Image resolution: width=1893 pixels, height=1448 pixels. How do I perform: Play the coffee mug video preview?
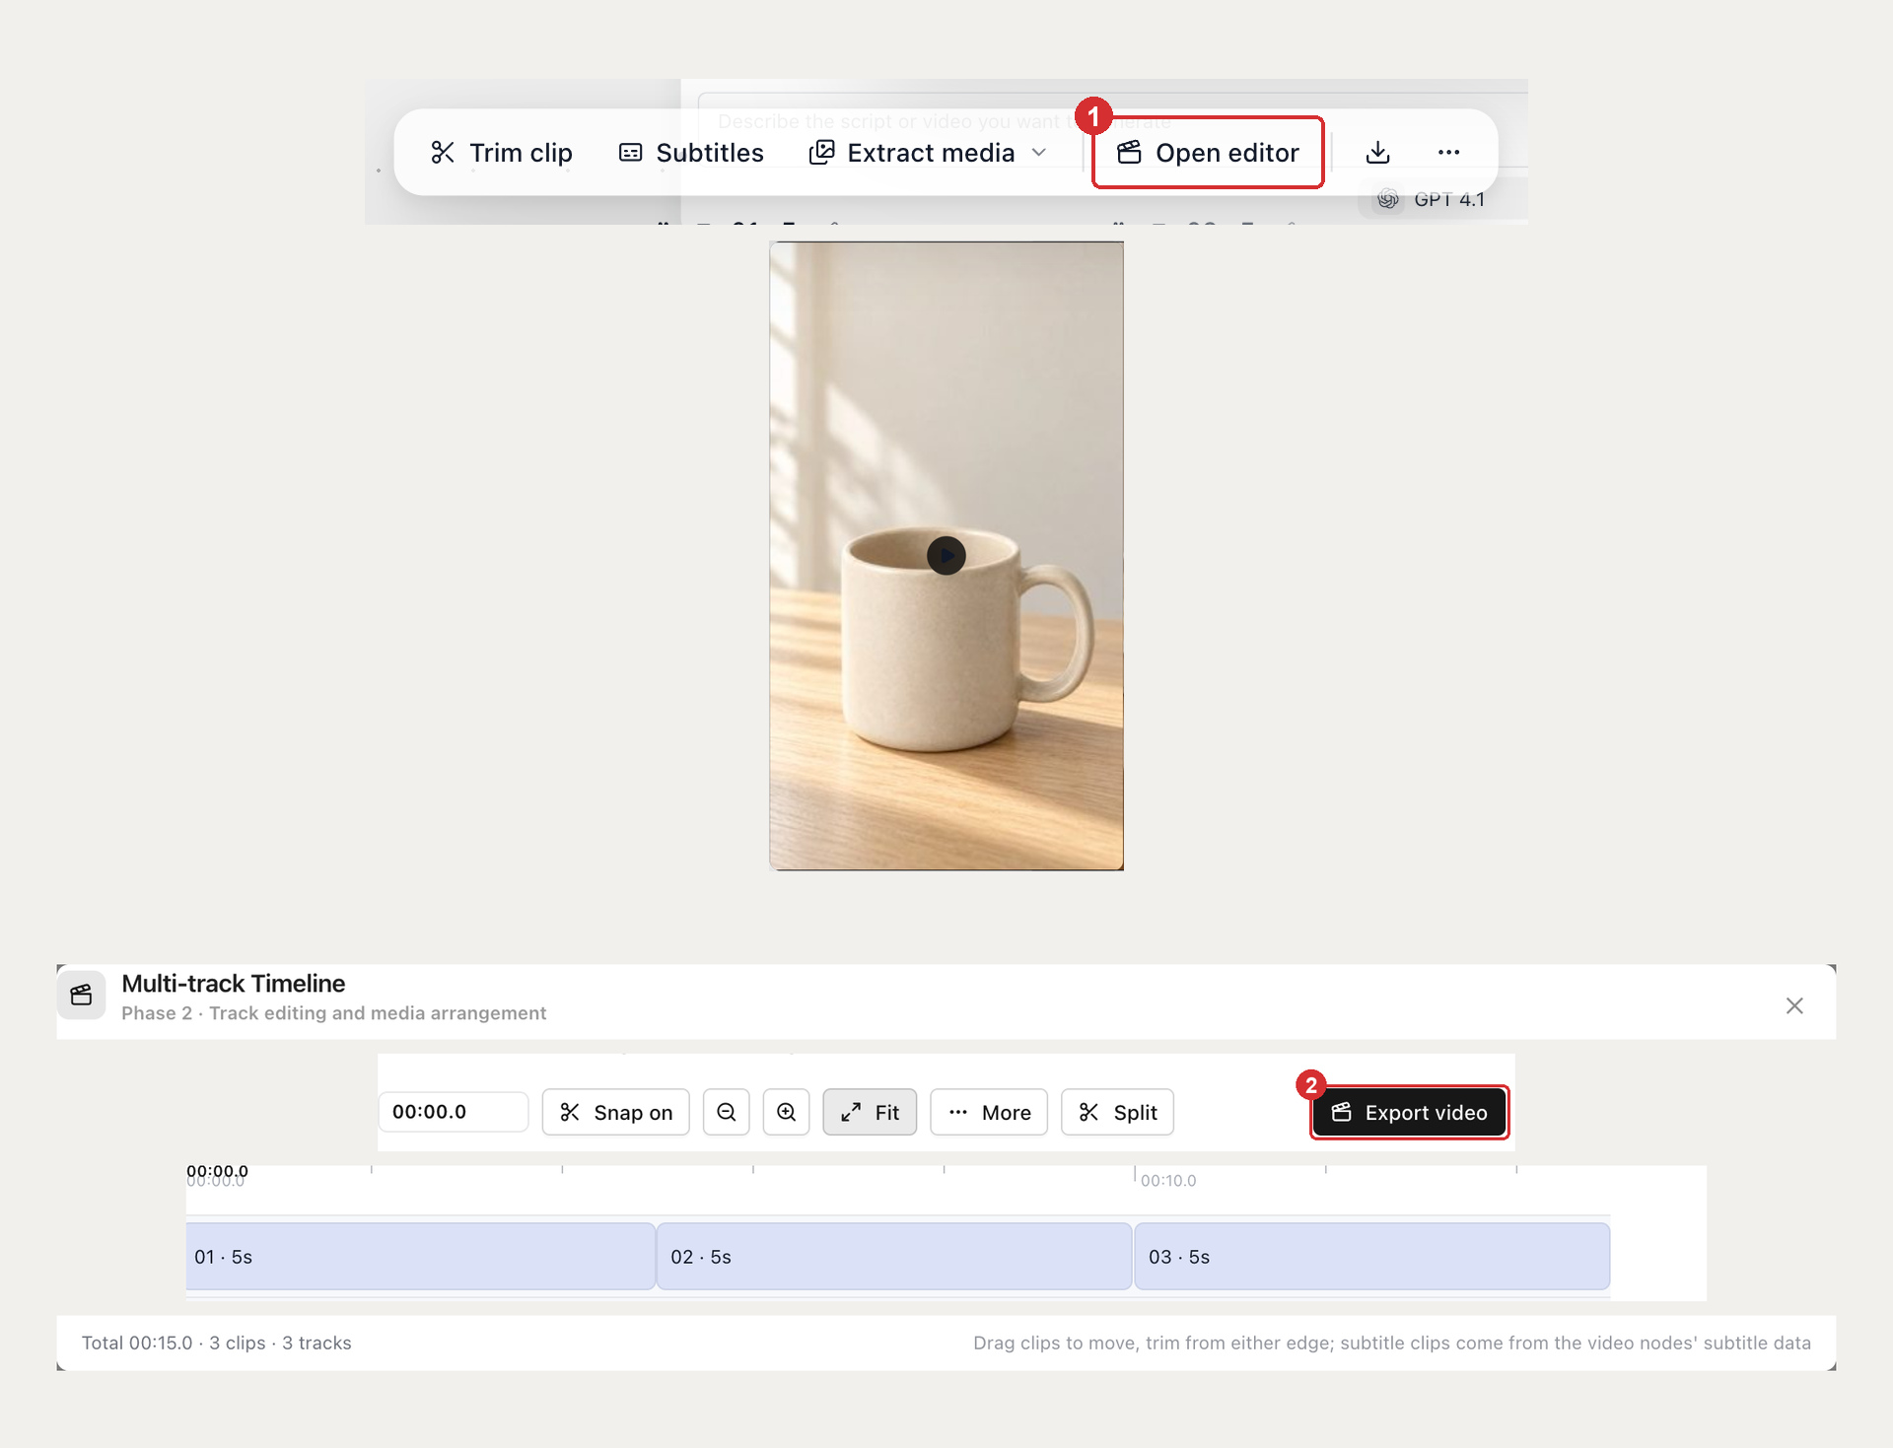point(946,555)
